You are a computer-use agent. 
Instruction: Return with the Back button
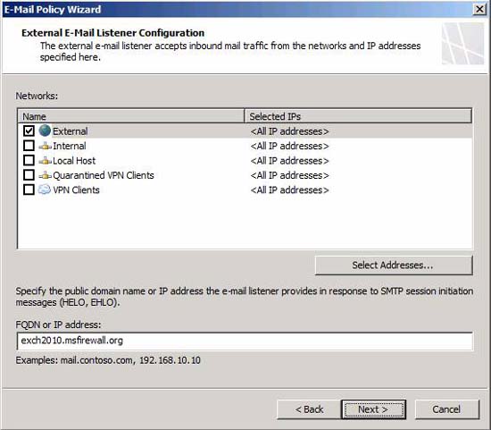(309, 409)
